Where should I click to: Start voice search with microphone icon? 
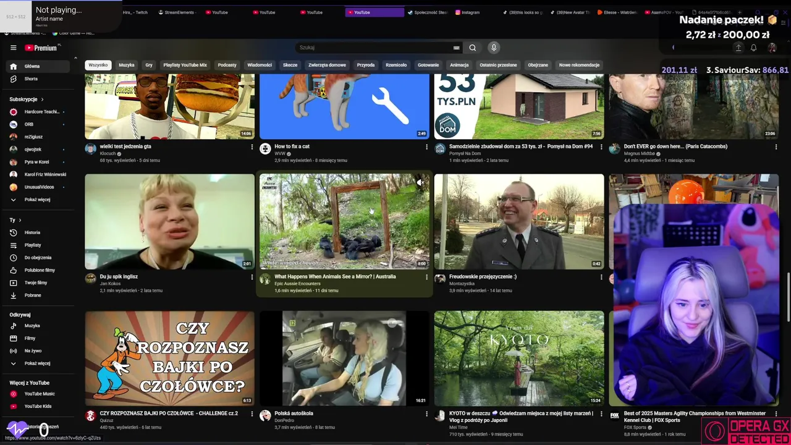pyautogui.click(x=493, y=48)
